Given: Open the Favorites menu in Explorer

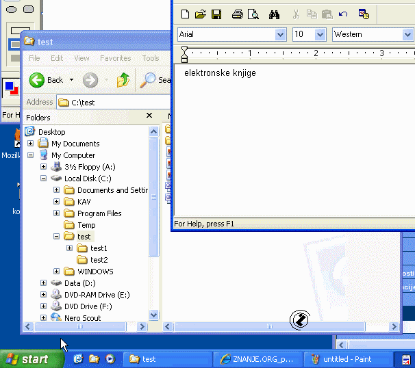Looking at the screenshot, I should point(115,59).
